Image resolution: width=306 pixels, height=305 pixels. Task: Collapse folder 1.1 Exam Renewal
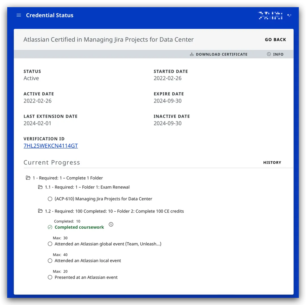pyautogui.click(x=40, y=187)
